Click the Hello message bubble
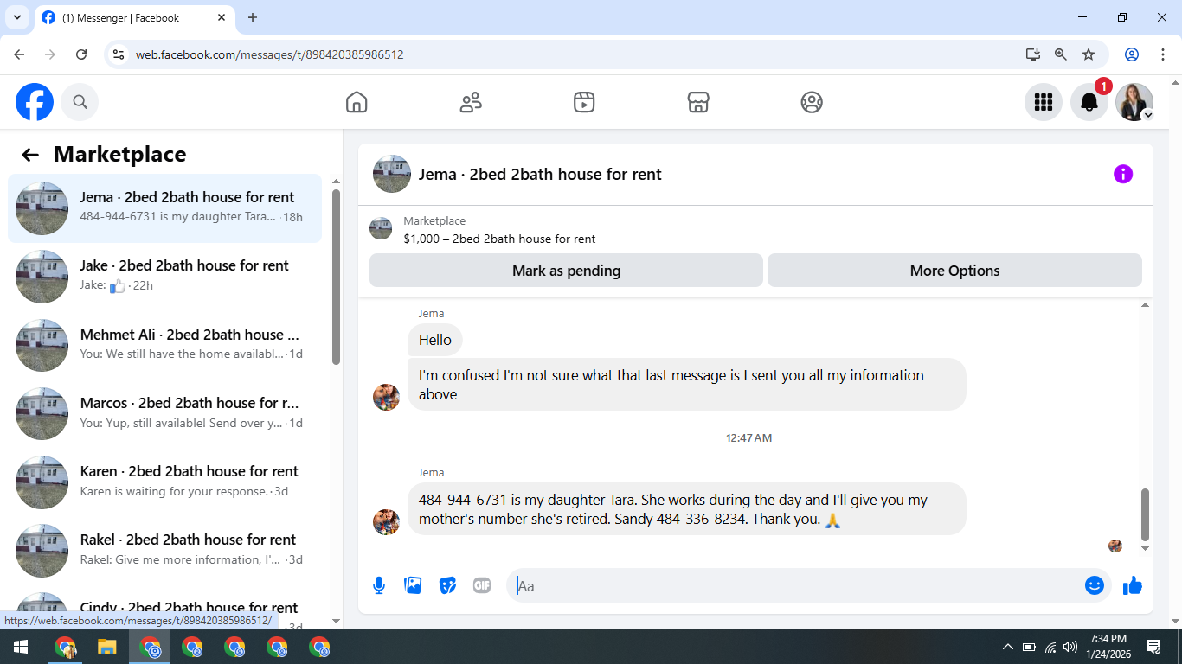 point(435,340)
